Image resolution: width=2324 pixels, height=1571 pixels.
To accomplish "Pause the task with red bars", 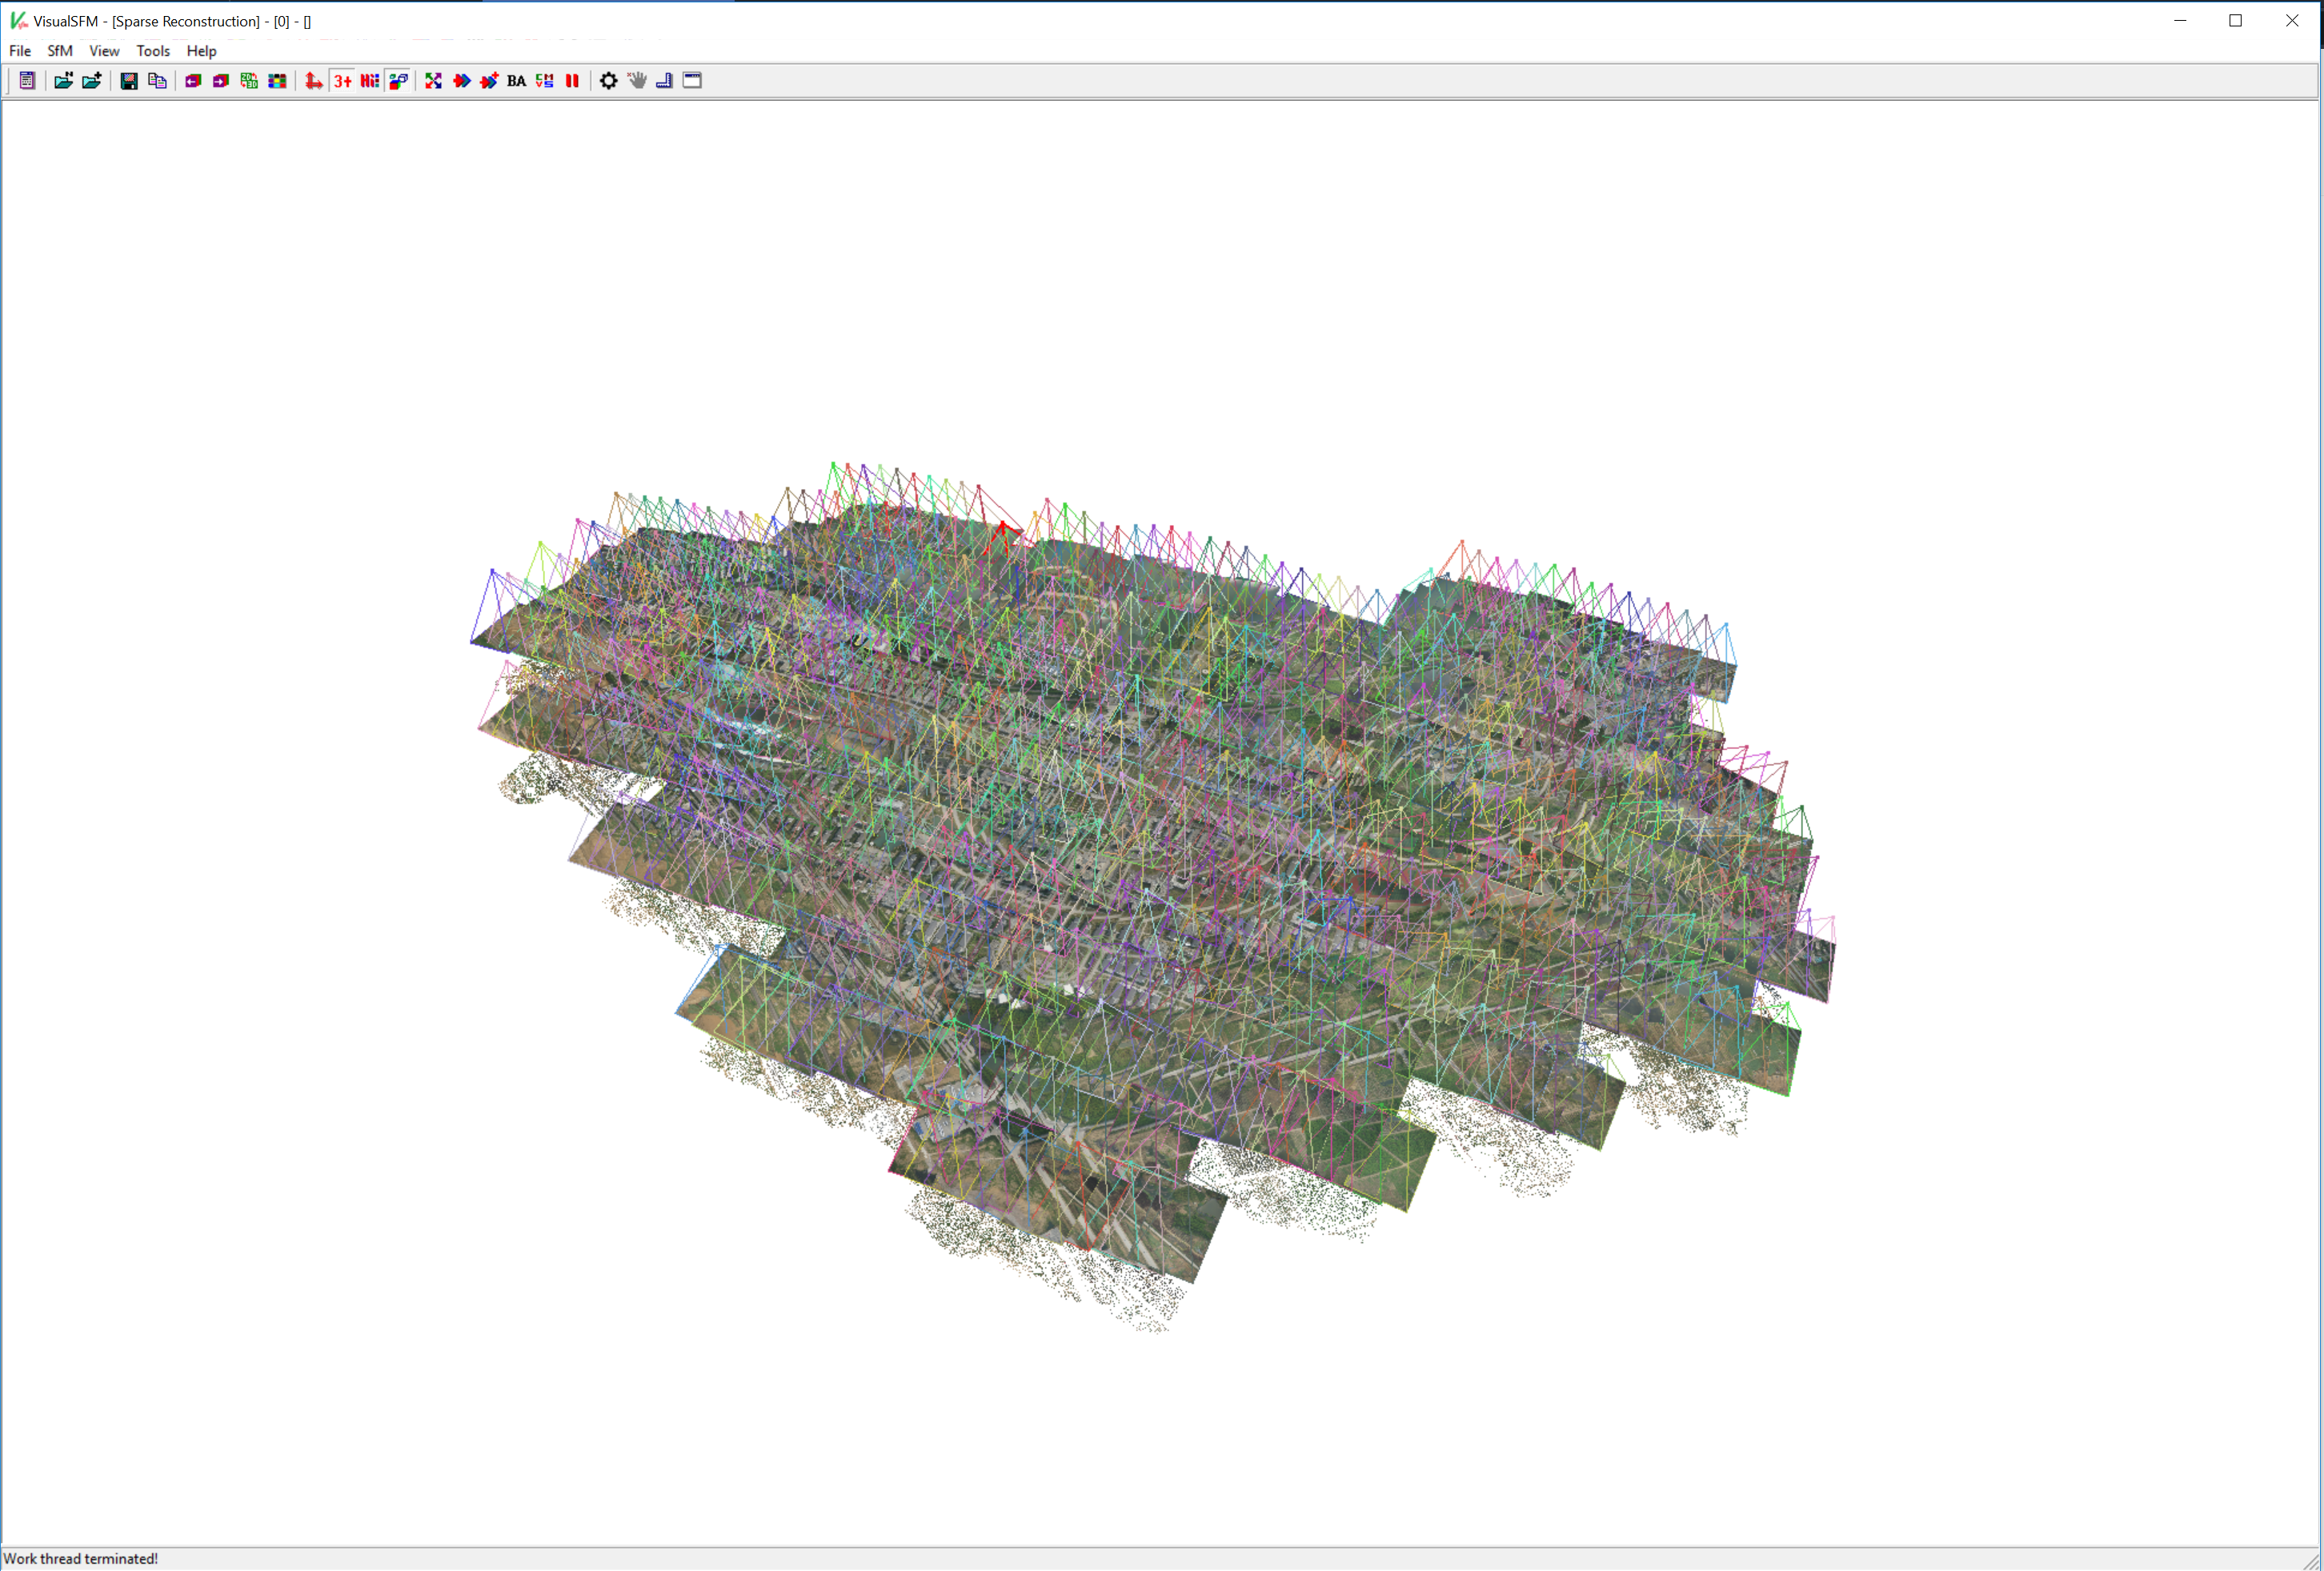I will [572, 81].
